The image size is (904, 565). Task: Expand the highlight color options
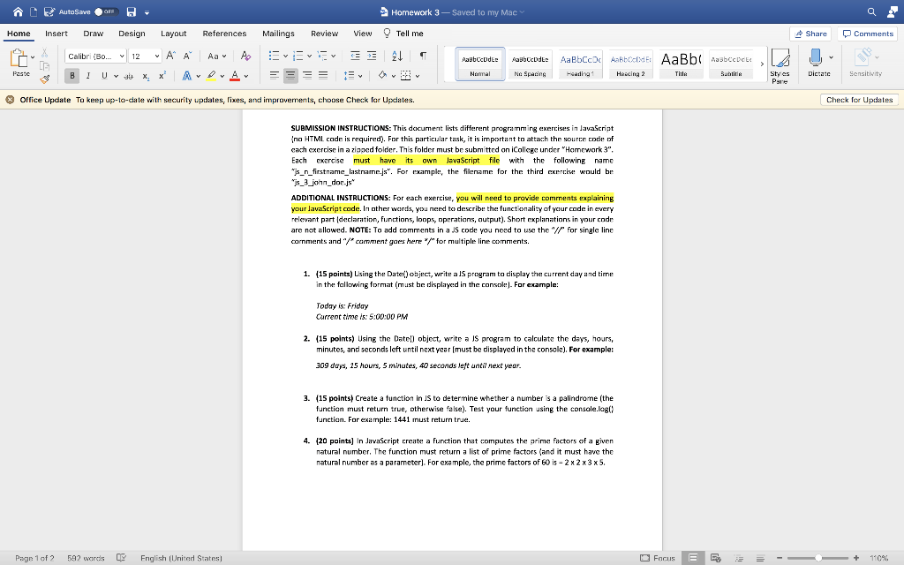(x=222, y=75)
